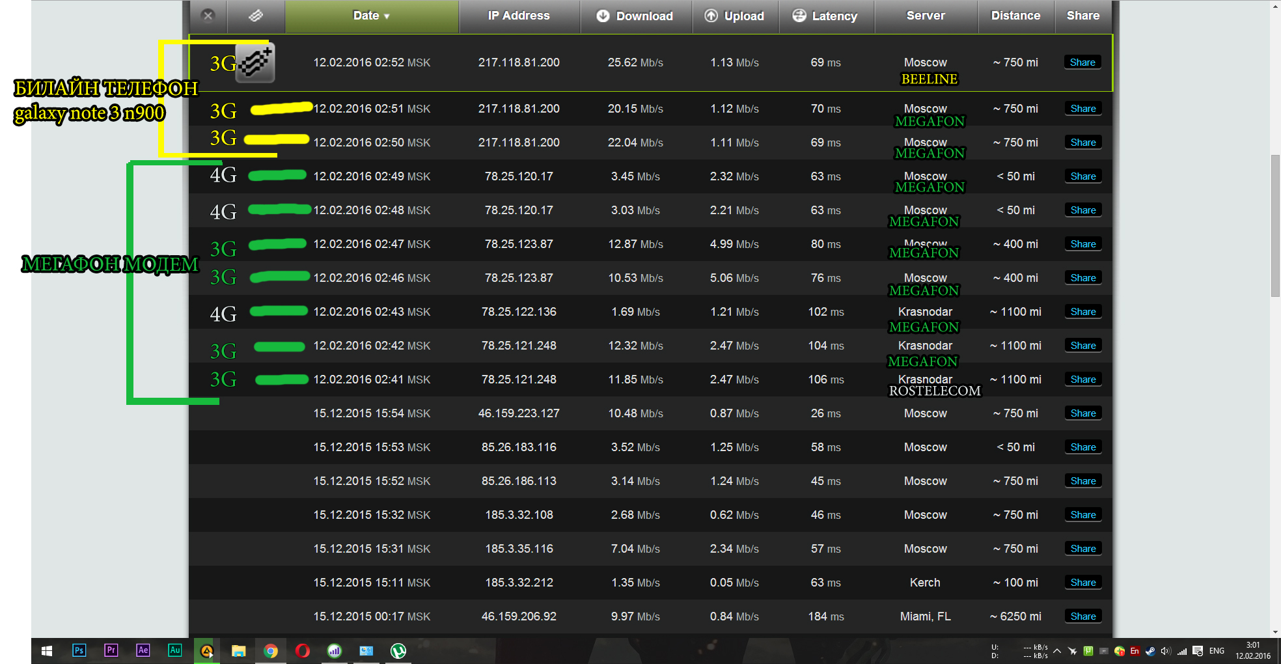Open the chart-window app in the taskbar
Image resolution: width=1281 pixels, height=664 pixels.
coord(366,651)
